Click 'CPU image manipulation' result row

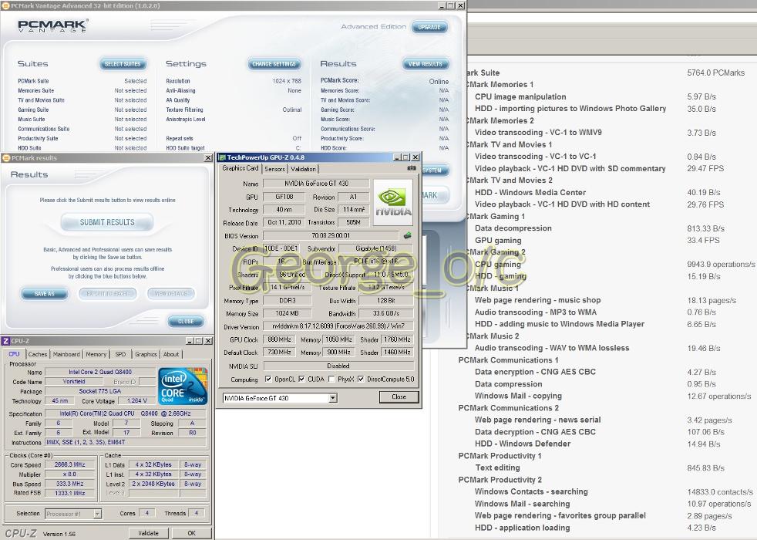[595, 96]
